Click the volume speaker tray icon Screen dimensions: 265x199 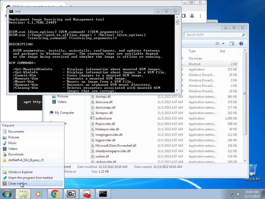(x=239, y=194)
